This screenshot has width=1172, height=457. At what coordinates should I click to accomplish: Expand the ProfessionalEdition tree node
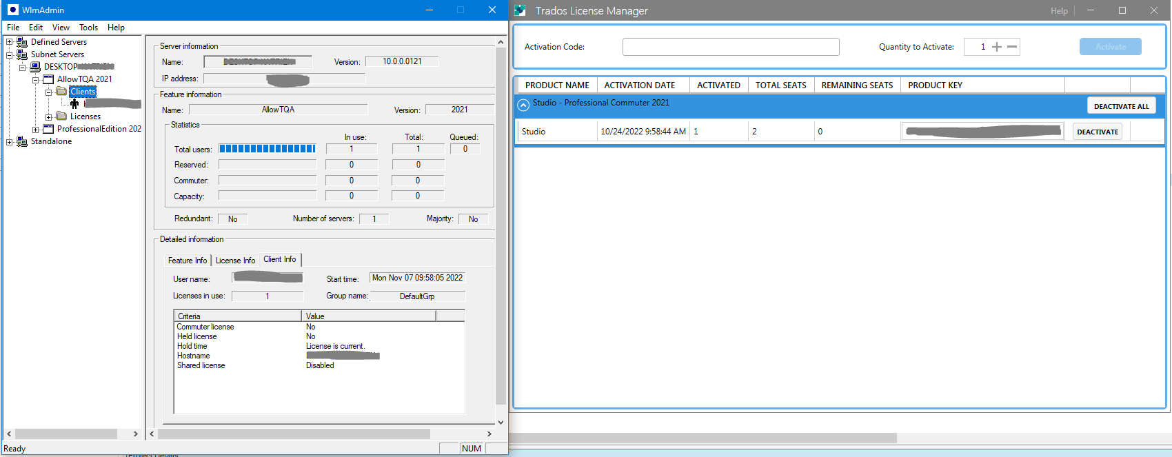click(35, 130)
